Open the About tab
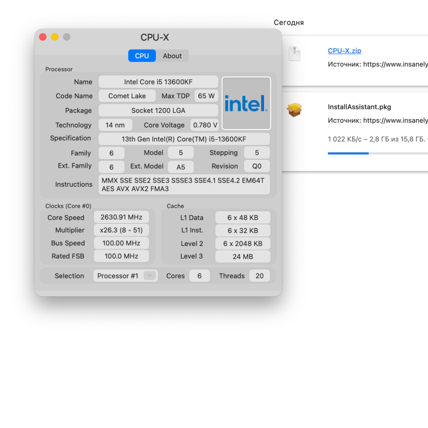 (x=172, y=56)
